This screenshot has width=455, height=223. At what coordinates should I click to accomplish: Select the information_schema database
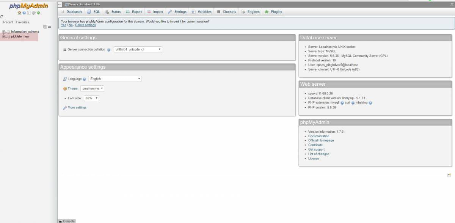pos(25,32)
